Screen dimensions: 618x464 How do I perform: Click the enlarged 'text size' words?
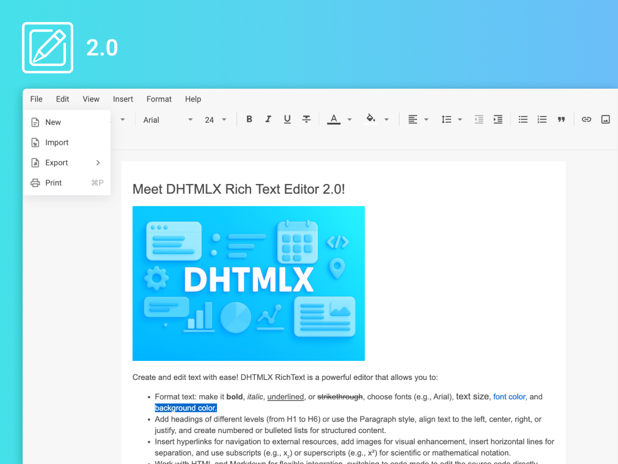point(472,396)
